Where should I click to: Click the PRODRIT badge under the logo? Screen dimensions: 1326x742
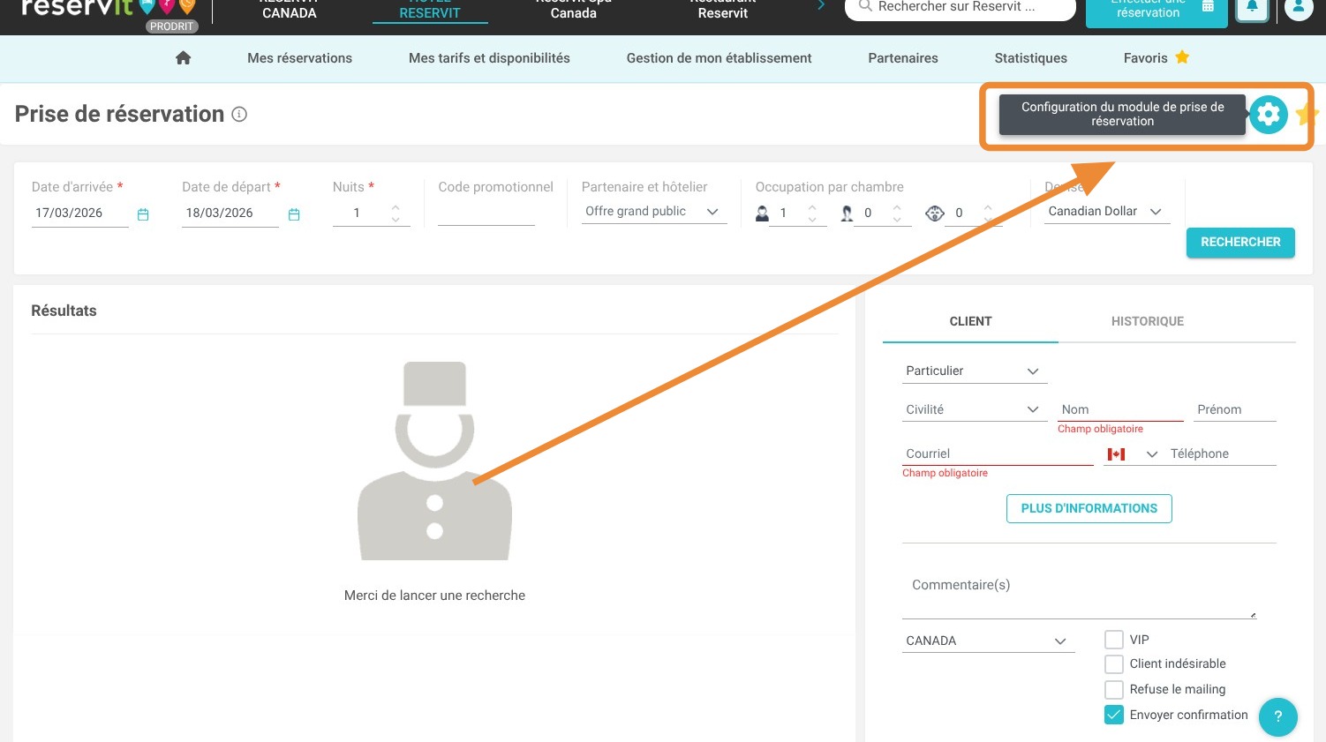171,26
